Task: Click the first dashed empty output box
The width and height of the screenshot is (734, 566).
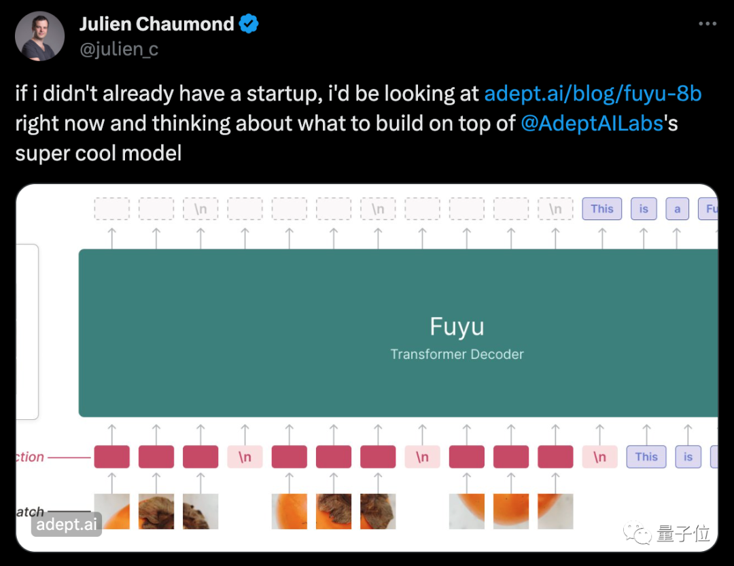Action: pos(112,209)
